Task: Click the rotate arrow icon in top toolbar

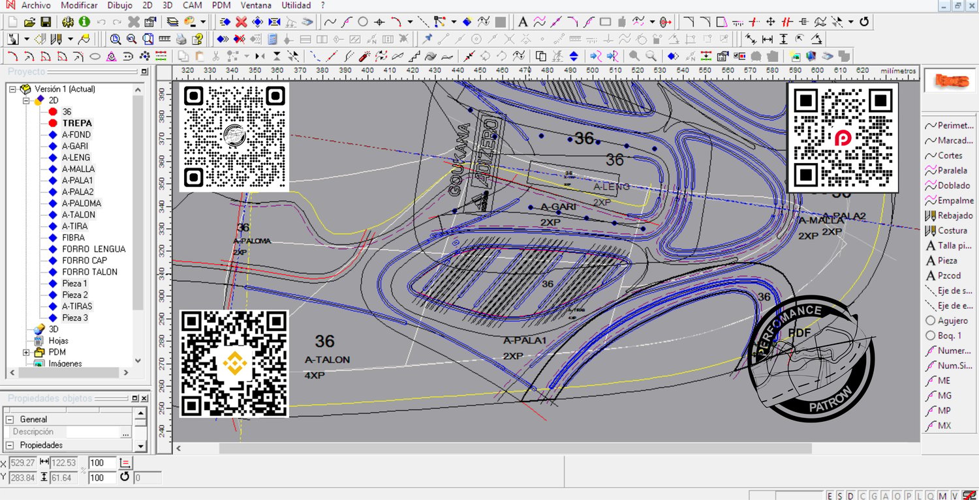Action: click(864, 22)
